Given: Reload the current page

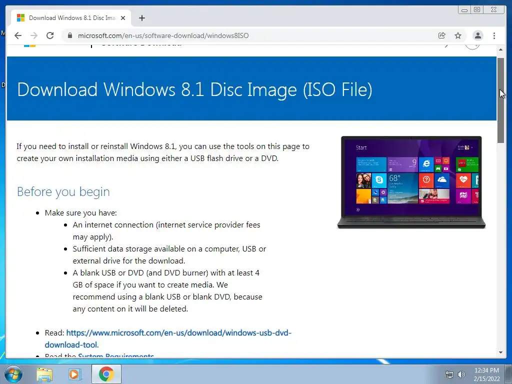Looking at the screenshot, I should coord(50,35).
